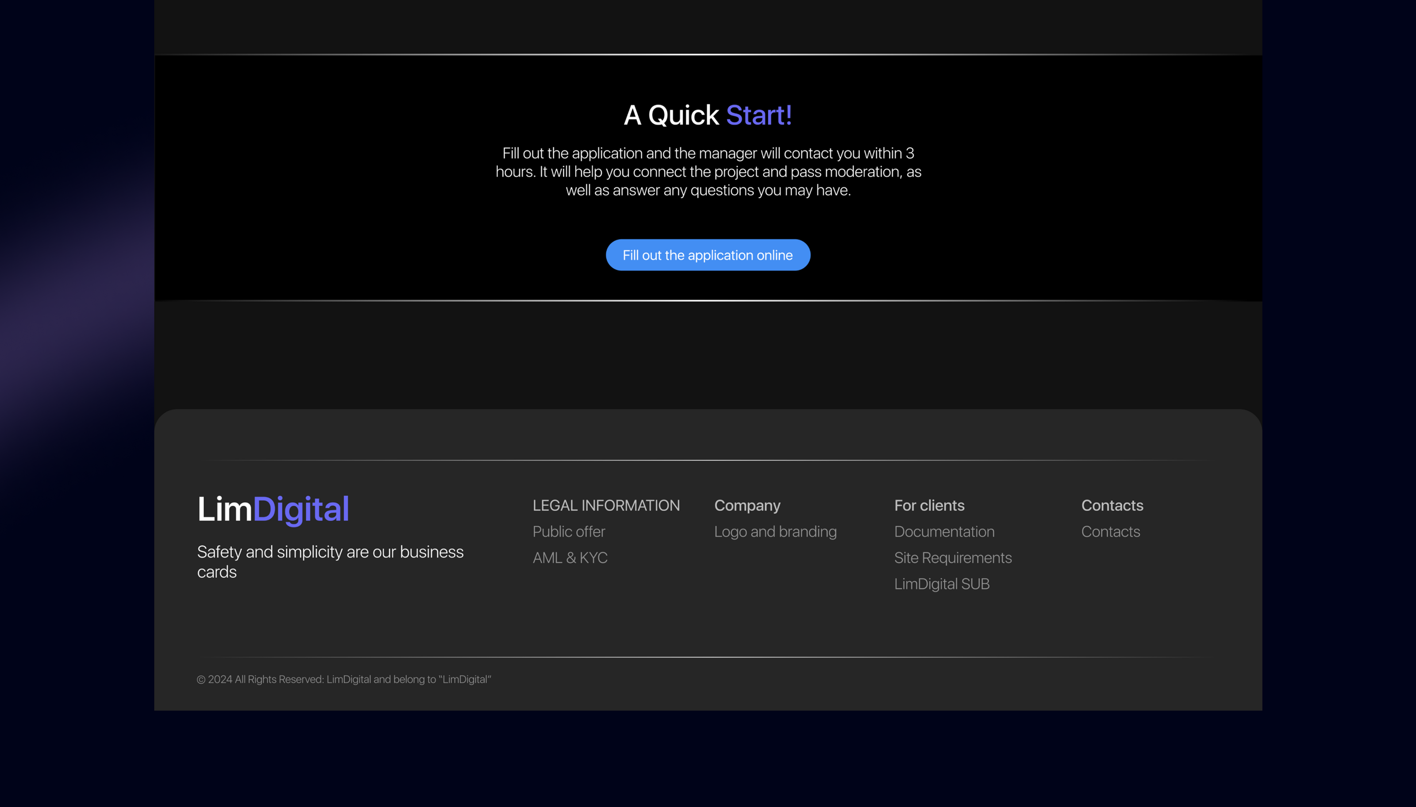Open the Public offer page
The height and width of the screenshot is (807, 1416).
(x=568, y=531)
